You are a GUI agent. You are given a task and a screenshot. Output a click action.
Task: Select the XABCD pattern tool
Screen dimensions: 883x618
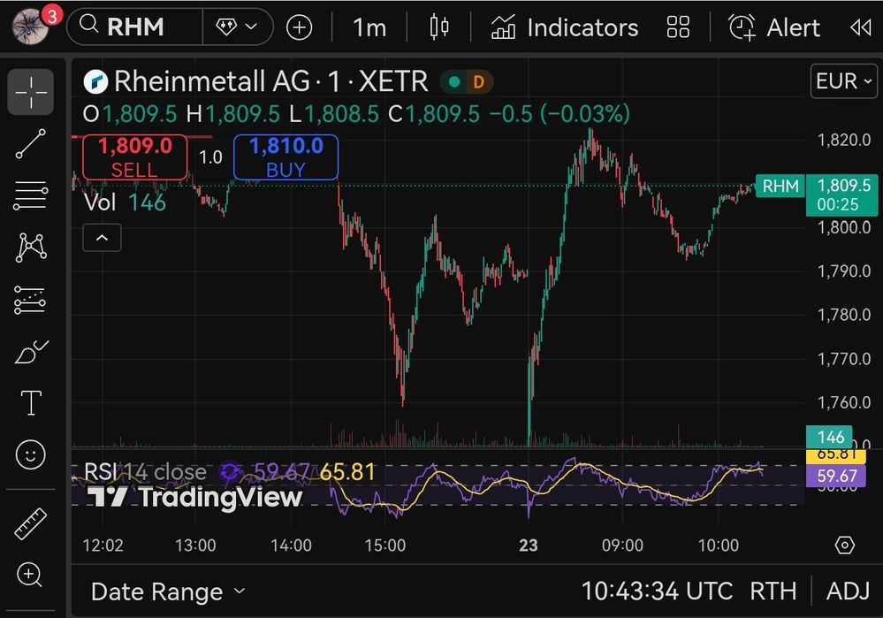click(x=31, y=248)
